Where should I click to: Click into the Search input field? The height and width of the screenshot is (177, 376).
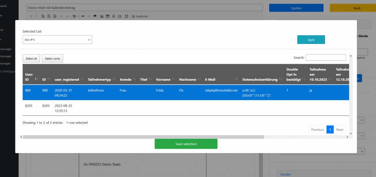pyautogui.click(x=326, y=58)
